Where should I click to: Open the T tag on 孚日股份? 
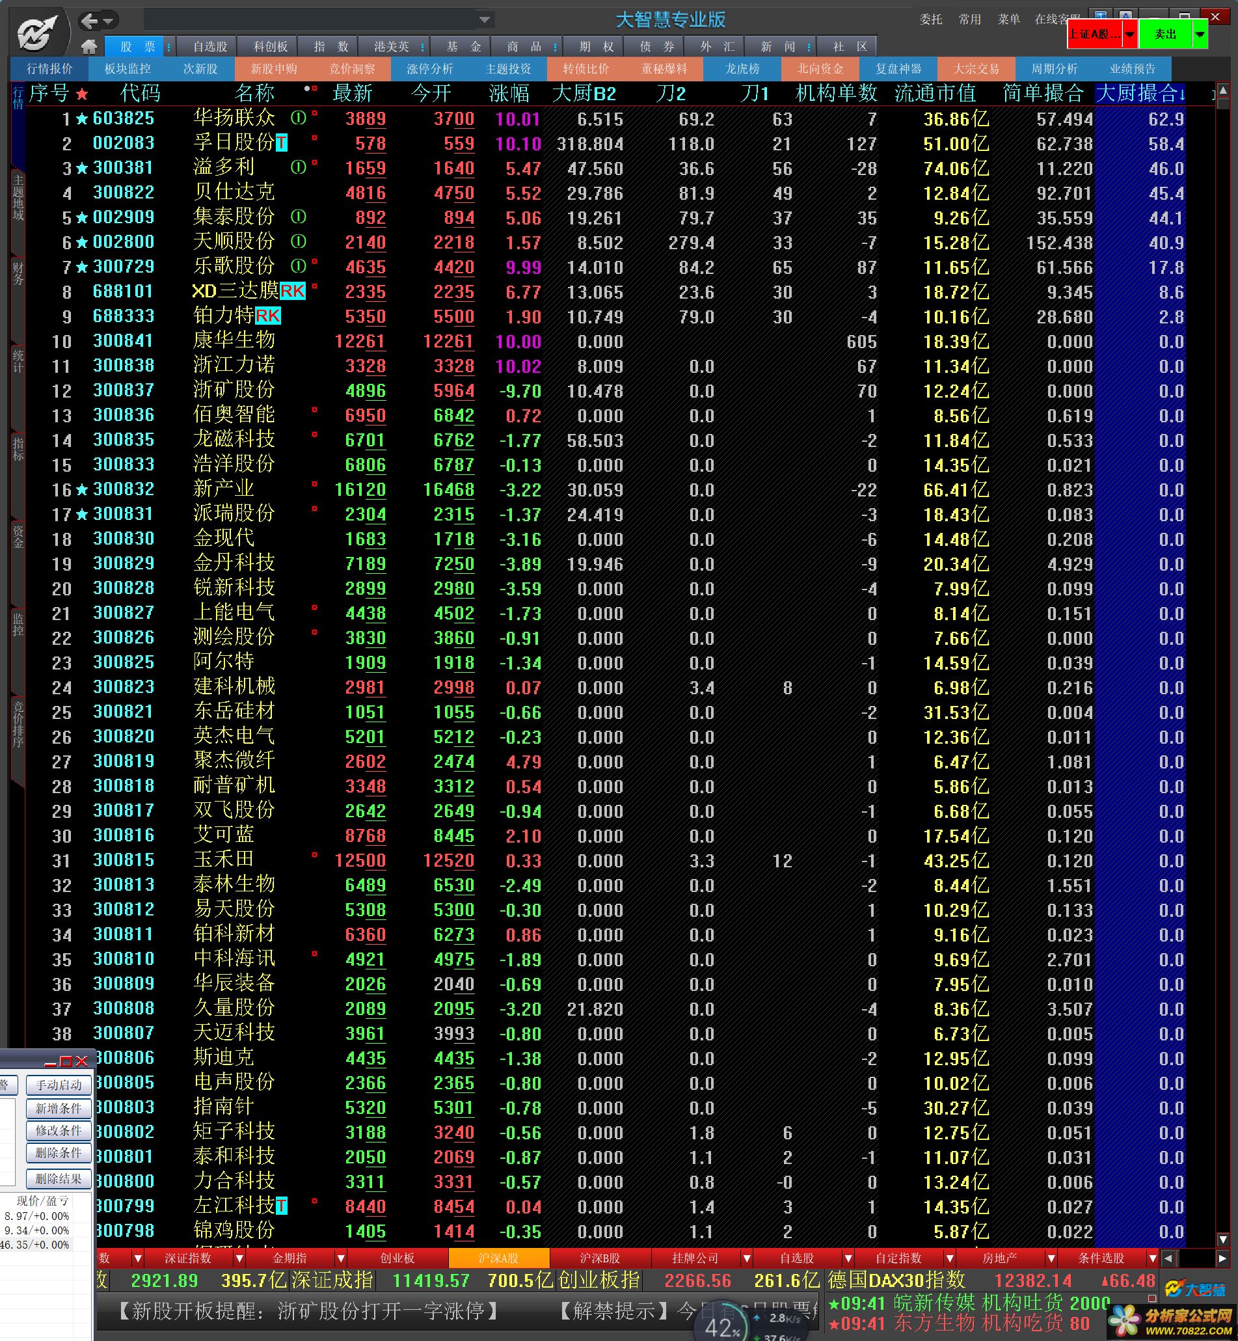[x=281, y=142]
